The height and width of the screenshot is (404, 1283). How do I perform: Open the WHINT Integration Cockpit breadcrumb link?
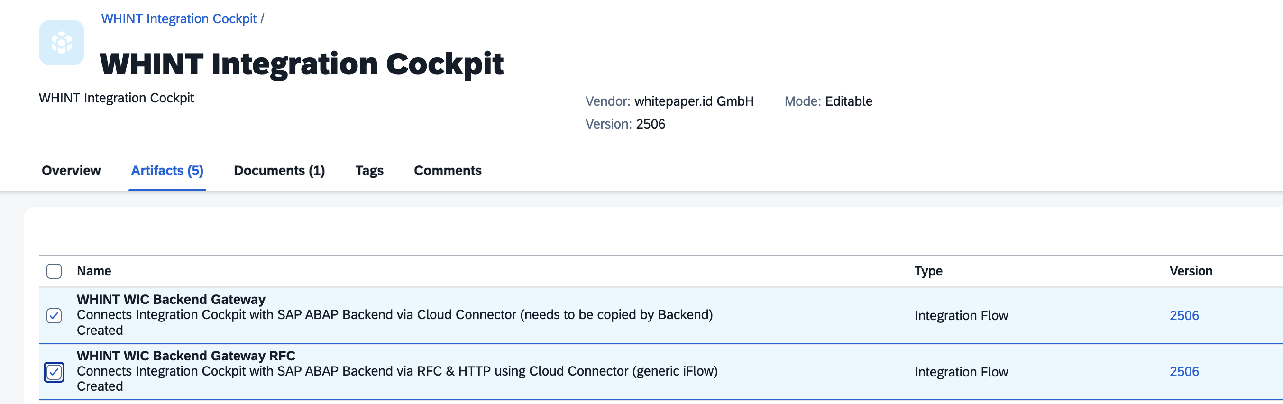pos(179,19)
